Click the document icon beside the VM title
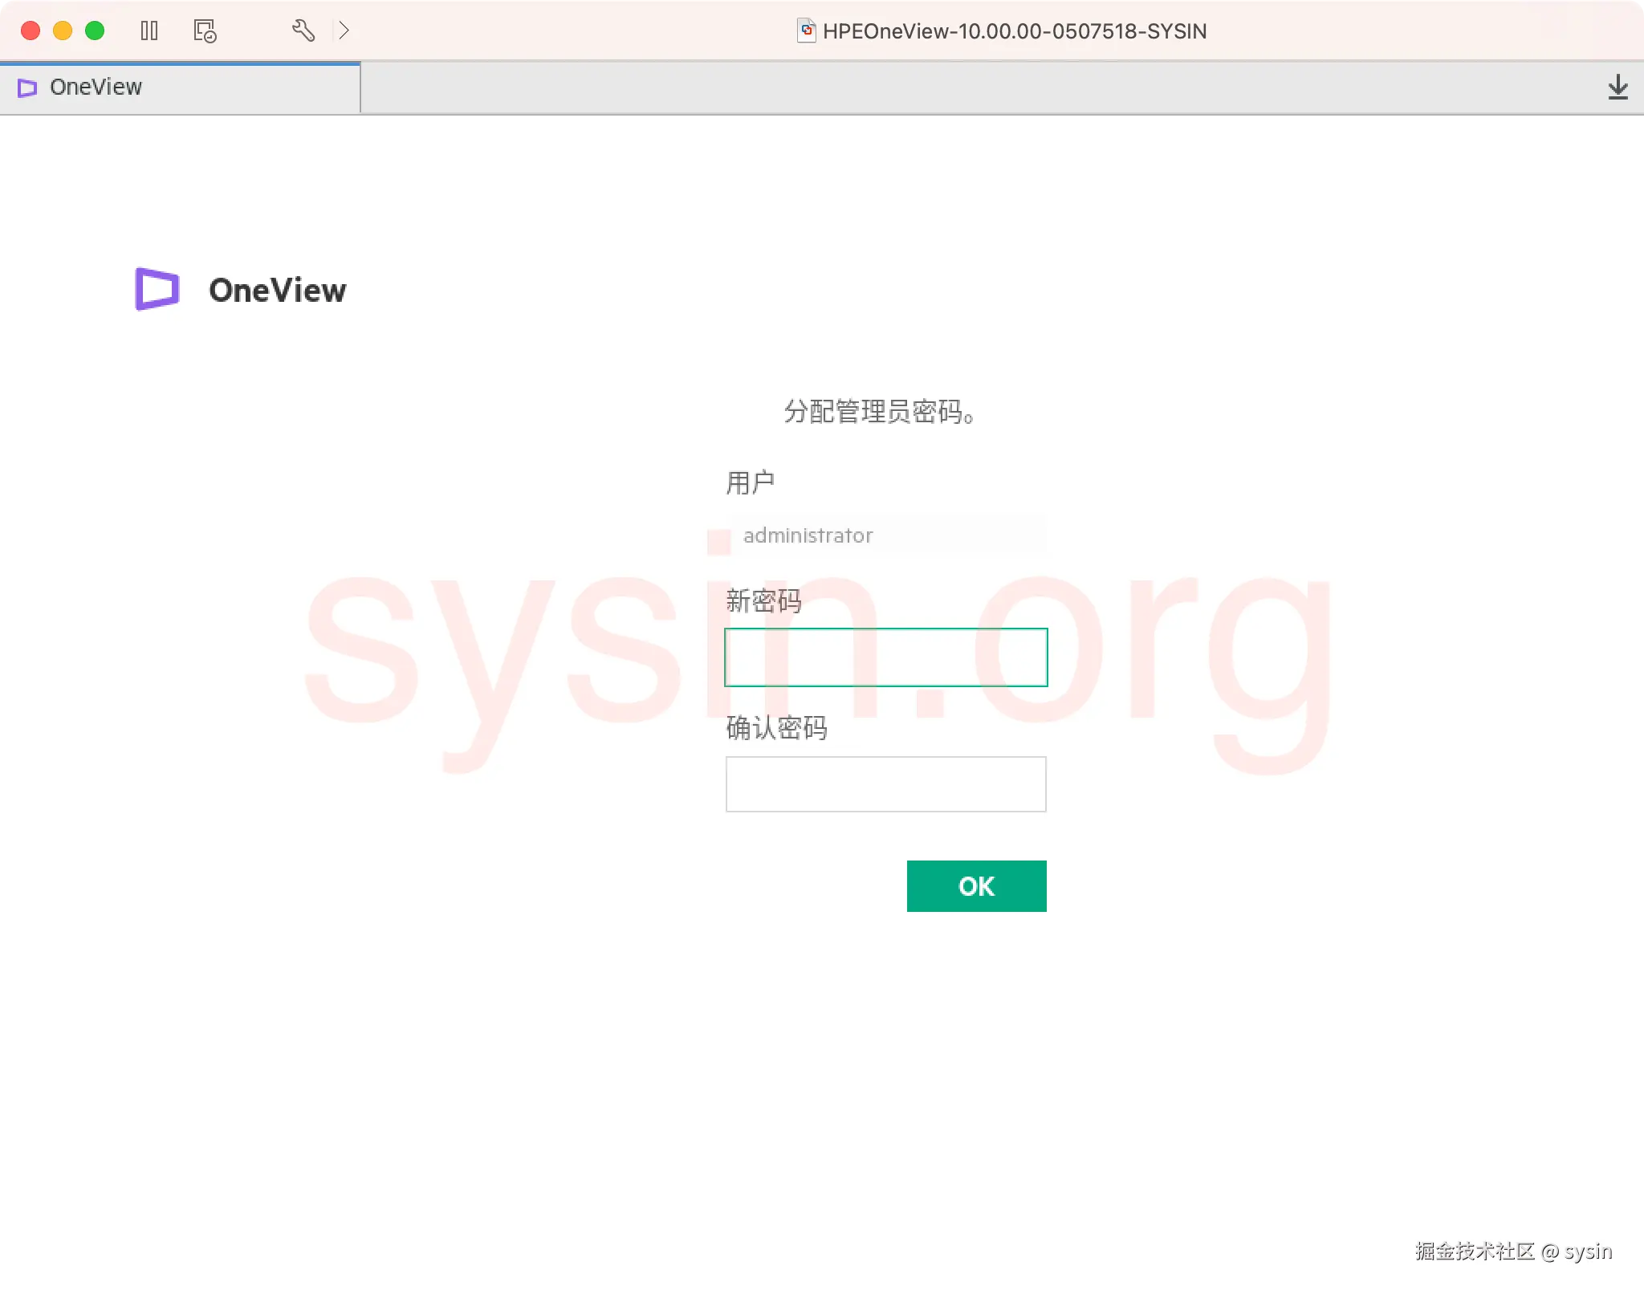1644x1294 pixels. 805,31
